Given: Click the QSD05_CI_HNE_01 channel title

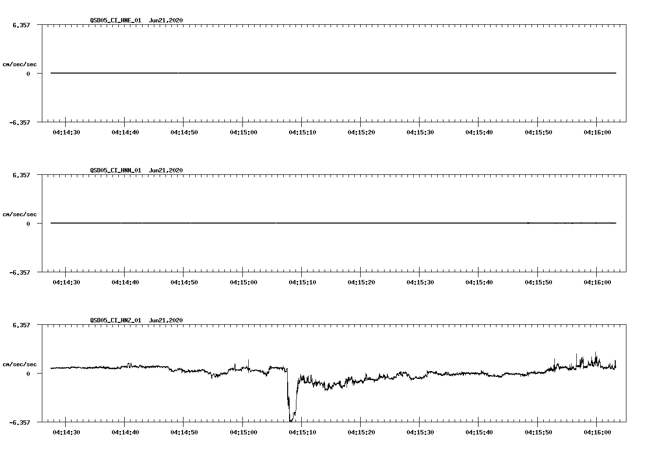Looking at the screenshot, I should point(116,20).
